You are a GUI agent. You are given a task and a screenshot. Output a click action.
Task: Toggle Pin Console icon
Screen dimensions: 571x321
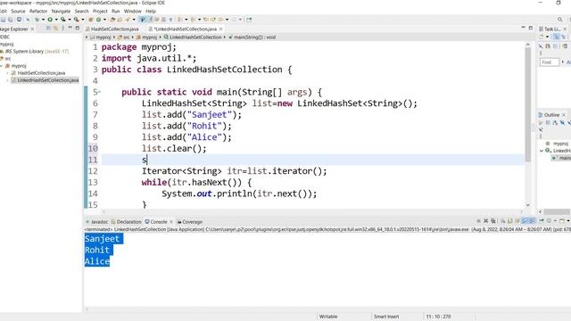pyautogui.click(x=542, y=221)
